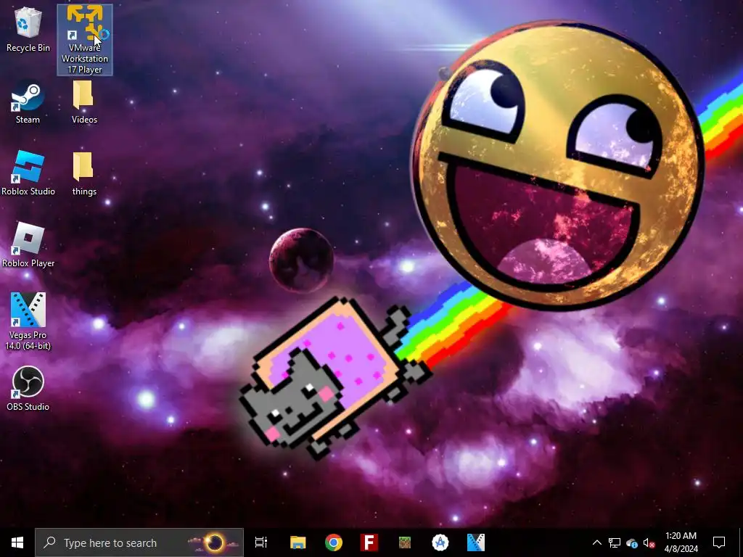Launch Google Chrome from taskbar
The image size is (743, 557).
pyautogui.click(x=334, y=542)
